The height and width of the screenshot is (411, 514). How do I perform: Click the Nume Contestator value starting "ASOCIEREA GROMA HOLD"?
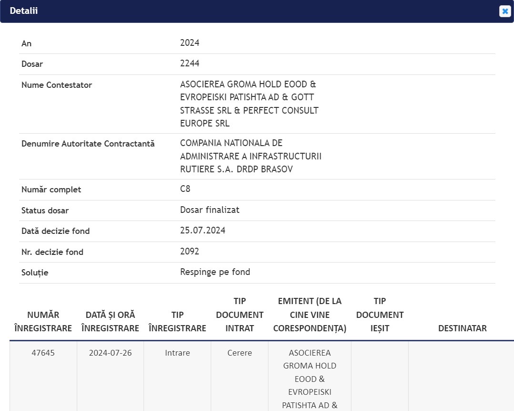(249, 104)
